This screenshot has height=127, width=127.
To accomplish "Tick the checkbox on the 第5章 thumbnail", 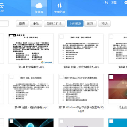I will (111, 37).
